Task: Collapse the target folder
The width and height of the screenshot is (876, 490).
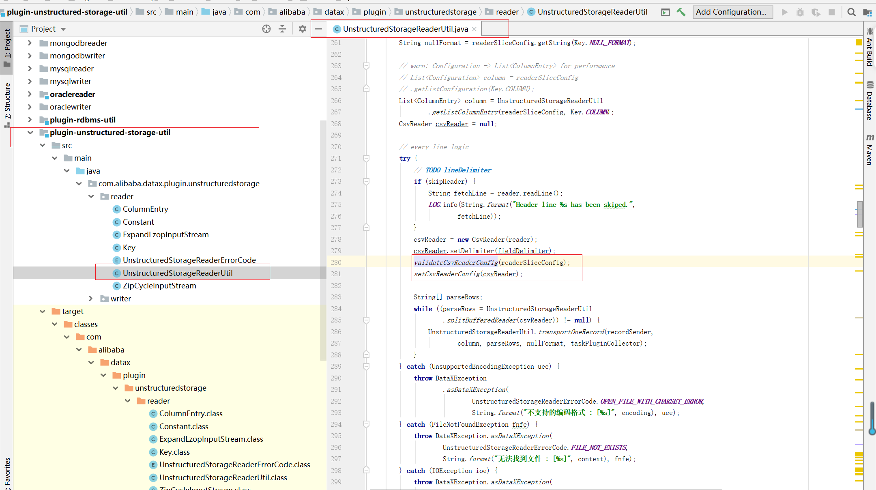Action: 43,311
